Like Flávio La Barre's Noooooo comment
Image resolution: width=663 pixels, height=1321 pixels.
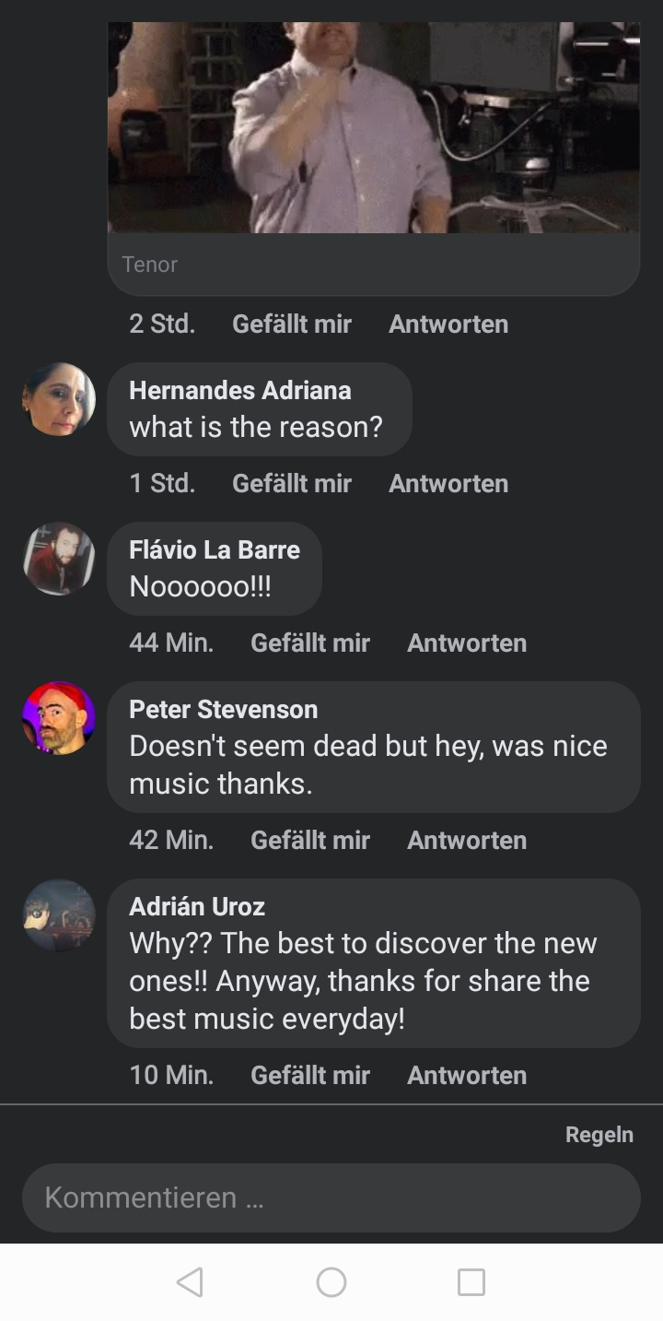coord(310,643)
